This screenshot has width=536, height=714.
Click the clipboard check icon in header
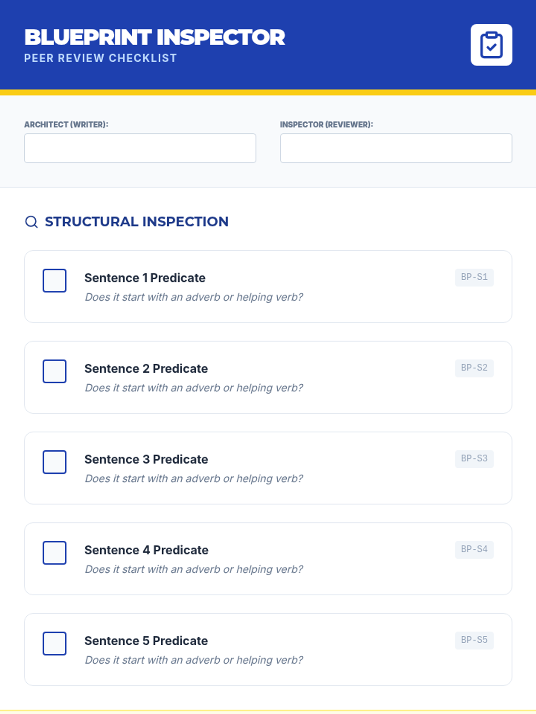pyautogui.click(x=491, y=45)
